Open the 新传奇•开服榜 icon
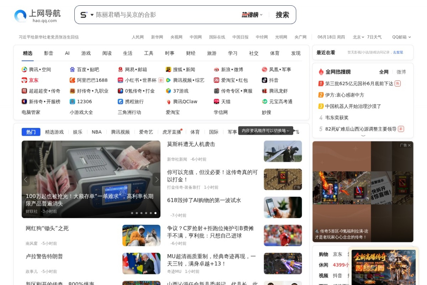The image size is (427, 285). (x=24, y=102)
